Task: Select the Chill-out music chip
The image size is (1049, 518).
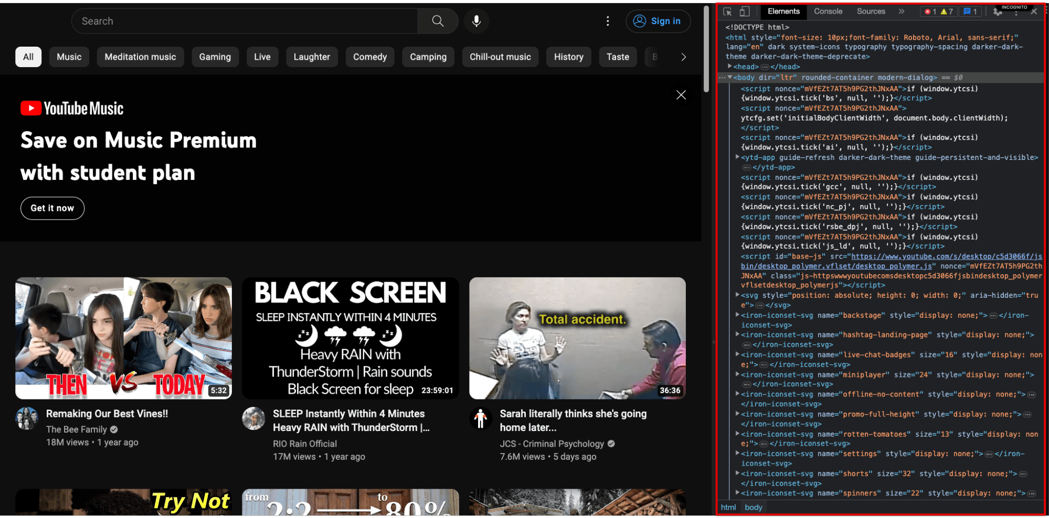Action: pyautogui.click(x=500, y=57)
